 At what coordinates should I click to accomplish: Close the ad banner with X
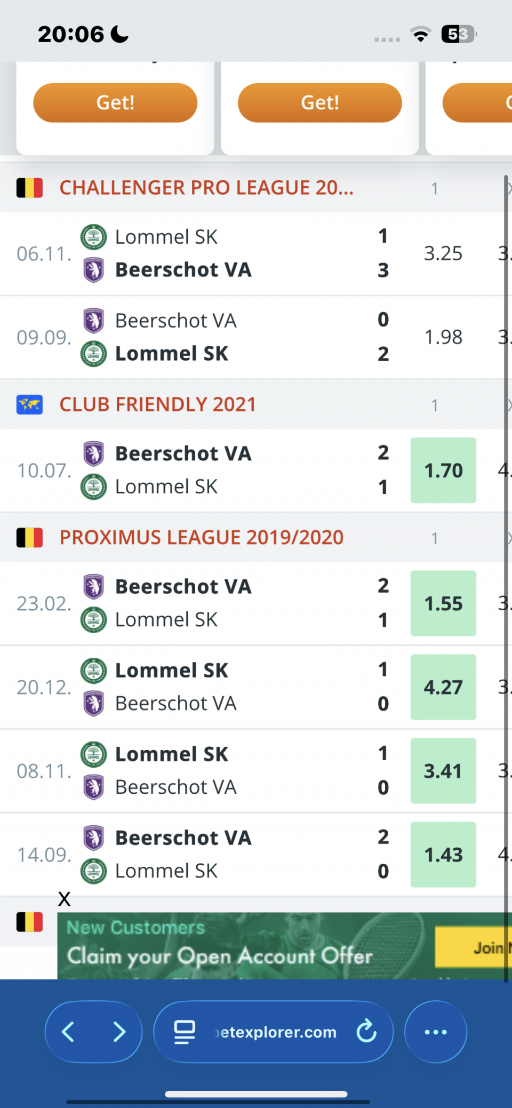(64, 899)
